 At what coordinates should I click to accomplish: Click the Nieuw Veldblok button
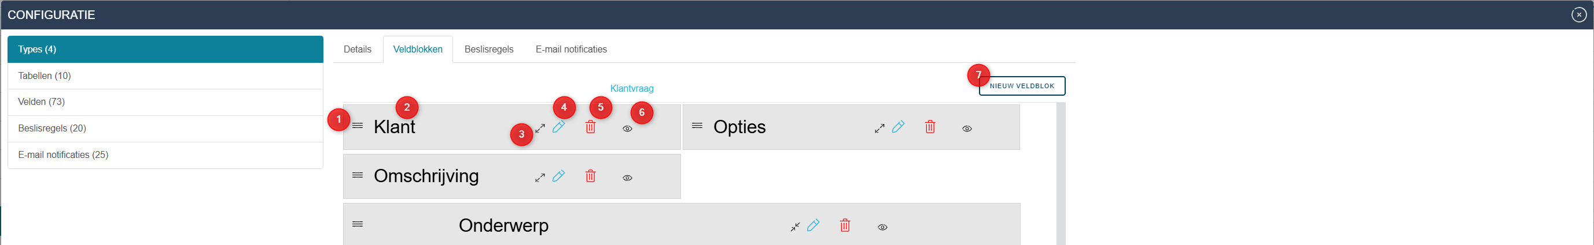1022,86
